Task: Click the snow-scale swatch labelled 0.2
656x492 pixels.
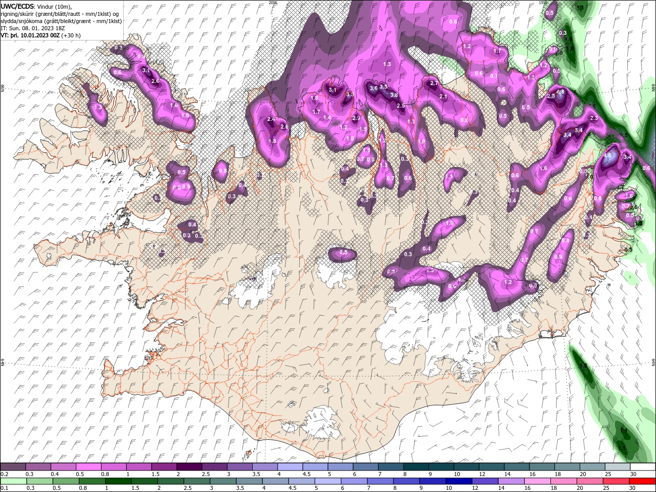Action: pyautogui.click(x=13, y=467)
